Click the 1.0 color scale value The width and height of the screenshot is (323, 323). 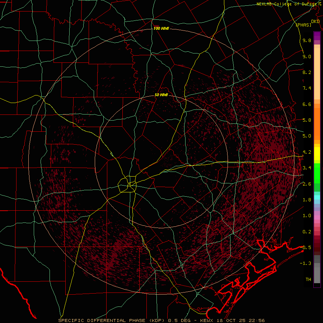(x=307, y=216)
